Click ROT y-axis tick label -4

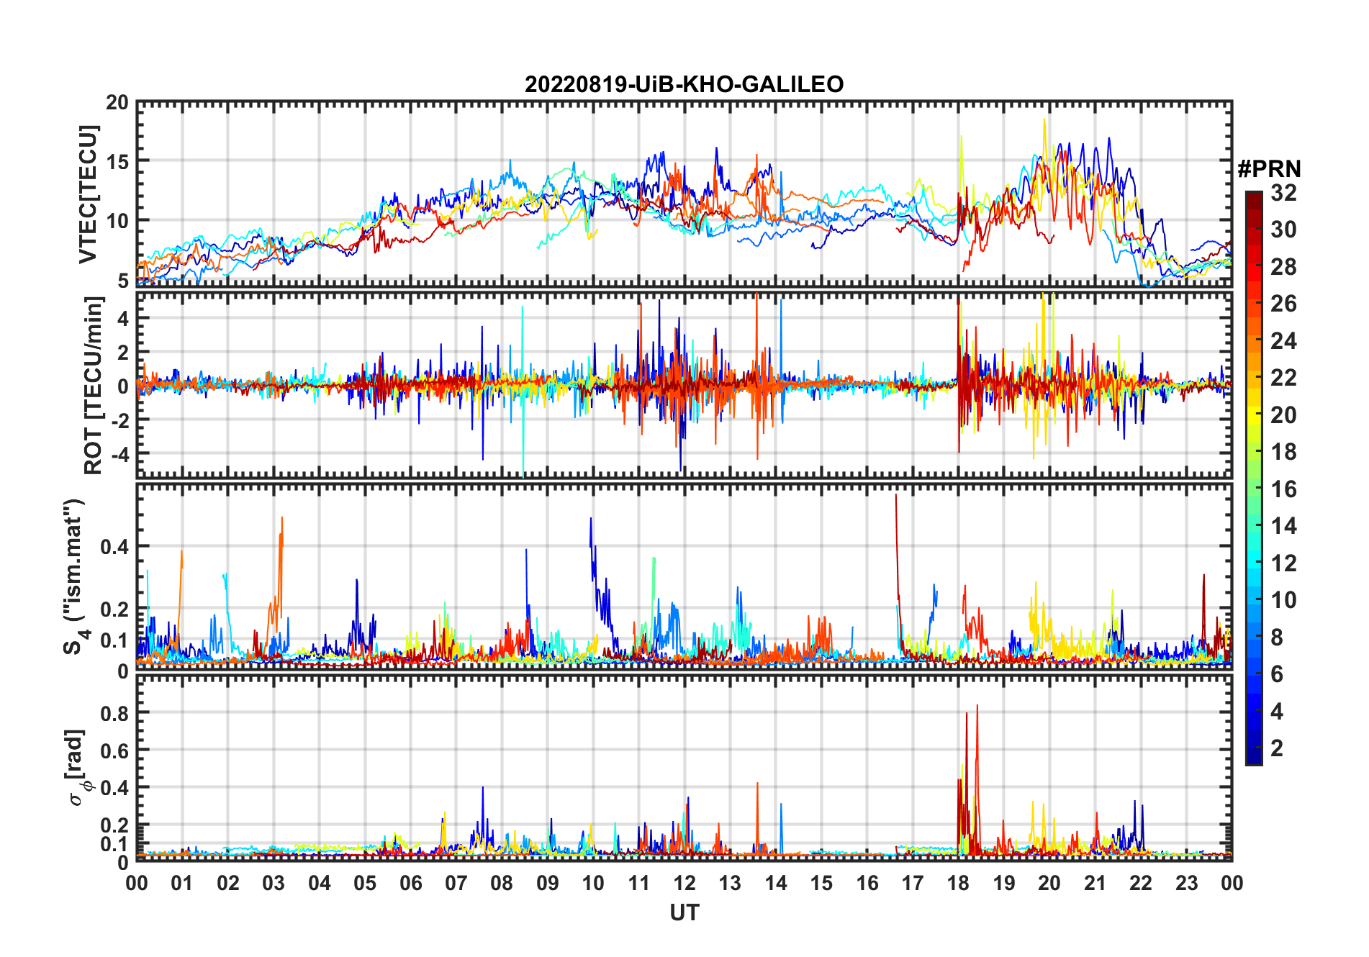119,454
